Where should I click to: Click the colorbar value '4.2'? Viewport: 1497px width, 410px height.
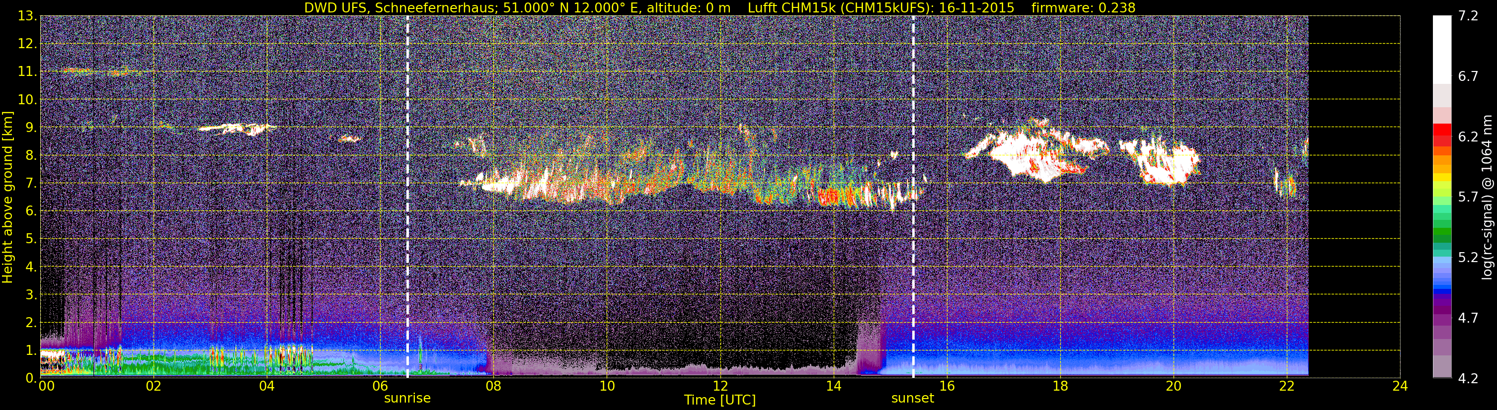1468,378
